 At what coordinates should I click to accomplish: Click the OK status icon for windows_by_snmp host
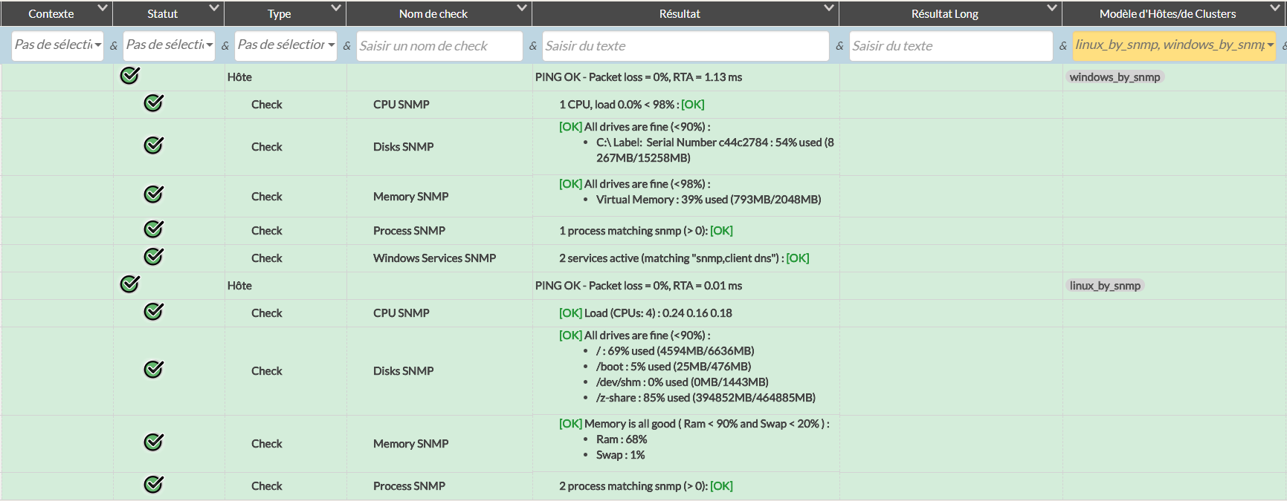click(130, 76)
